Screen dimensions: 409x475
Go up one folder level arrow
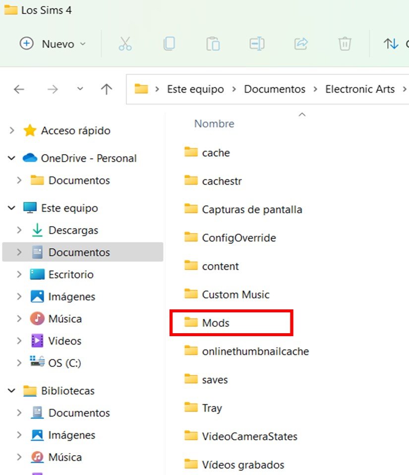tap(106, 89)
